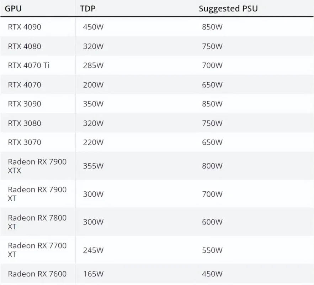Click the 450W suggested PSU value

212,274
